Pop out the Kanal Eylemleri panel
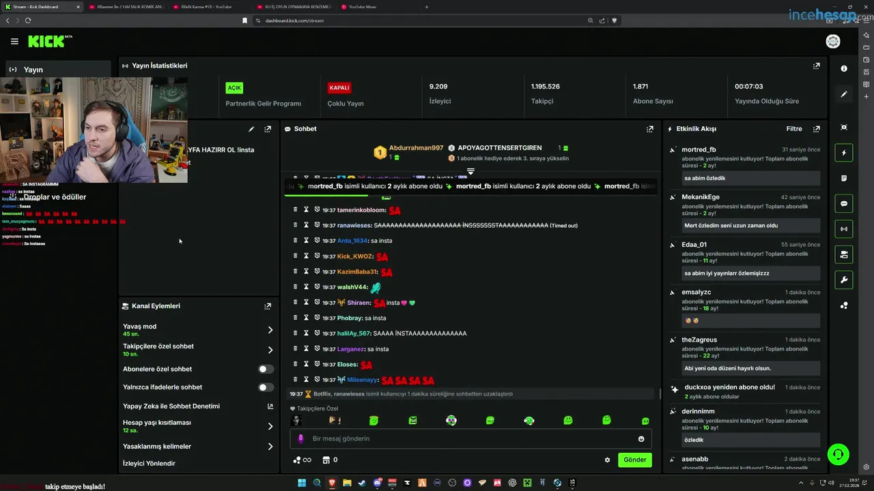Image resolution: width=874 pixels, height=491 pixels. coord(268,306)
